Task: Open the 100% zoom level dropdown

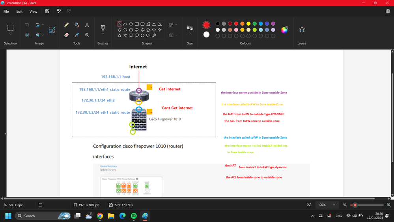Action: click(x=327, y=205)
